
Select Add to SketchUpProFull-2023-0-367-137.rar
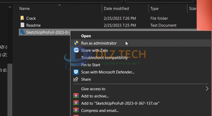click(x=120, y=103)
